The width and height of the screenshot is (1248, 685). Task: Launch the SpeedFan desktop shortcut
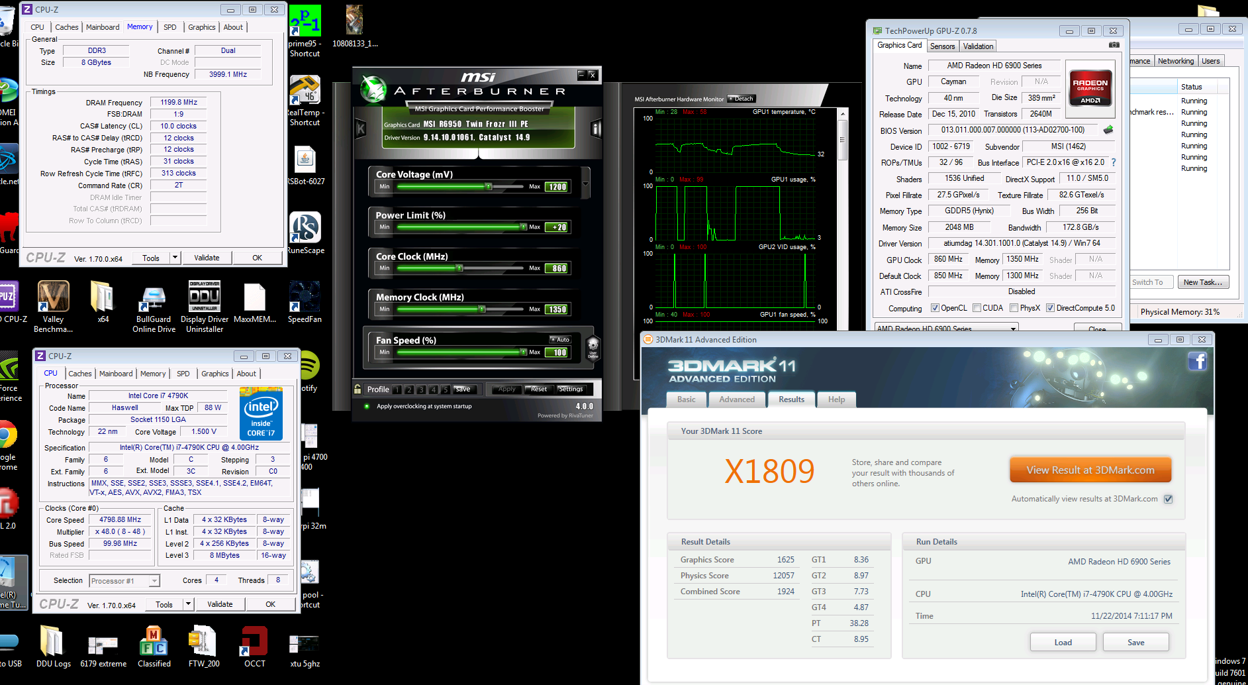tap(305, 302)
